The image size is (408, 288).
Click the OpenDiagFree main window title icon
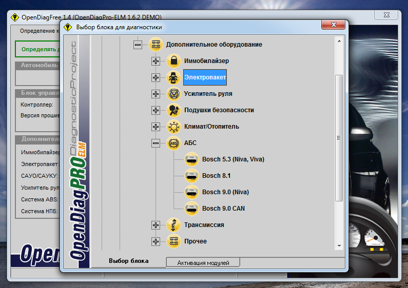click(x=15, y=17)
